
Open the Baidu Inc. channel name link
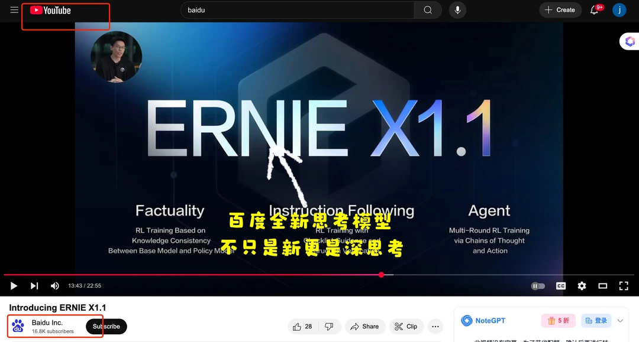[47, 323]
